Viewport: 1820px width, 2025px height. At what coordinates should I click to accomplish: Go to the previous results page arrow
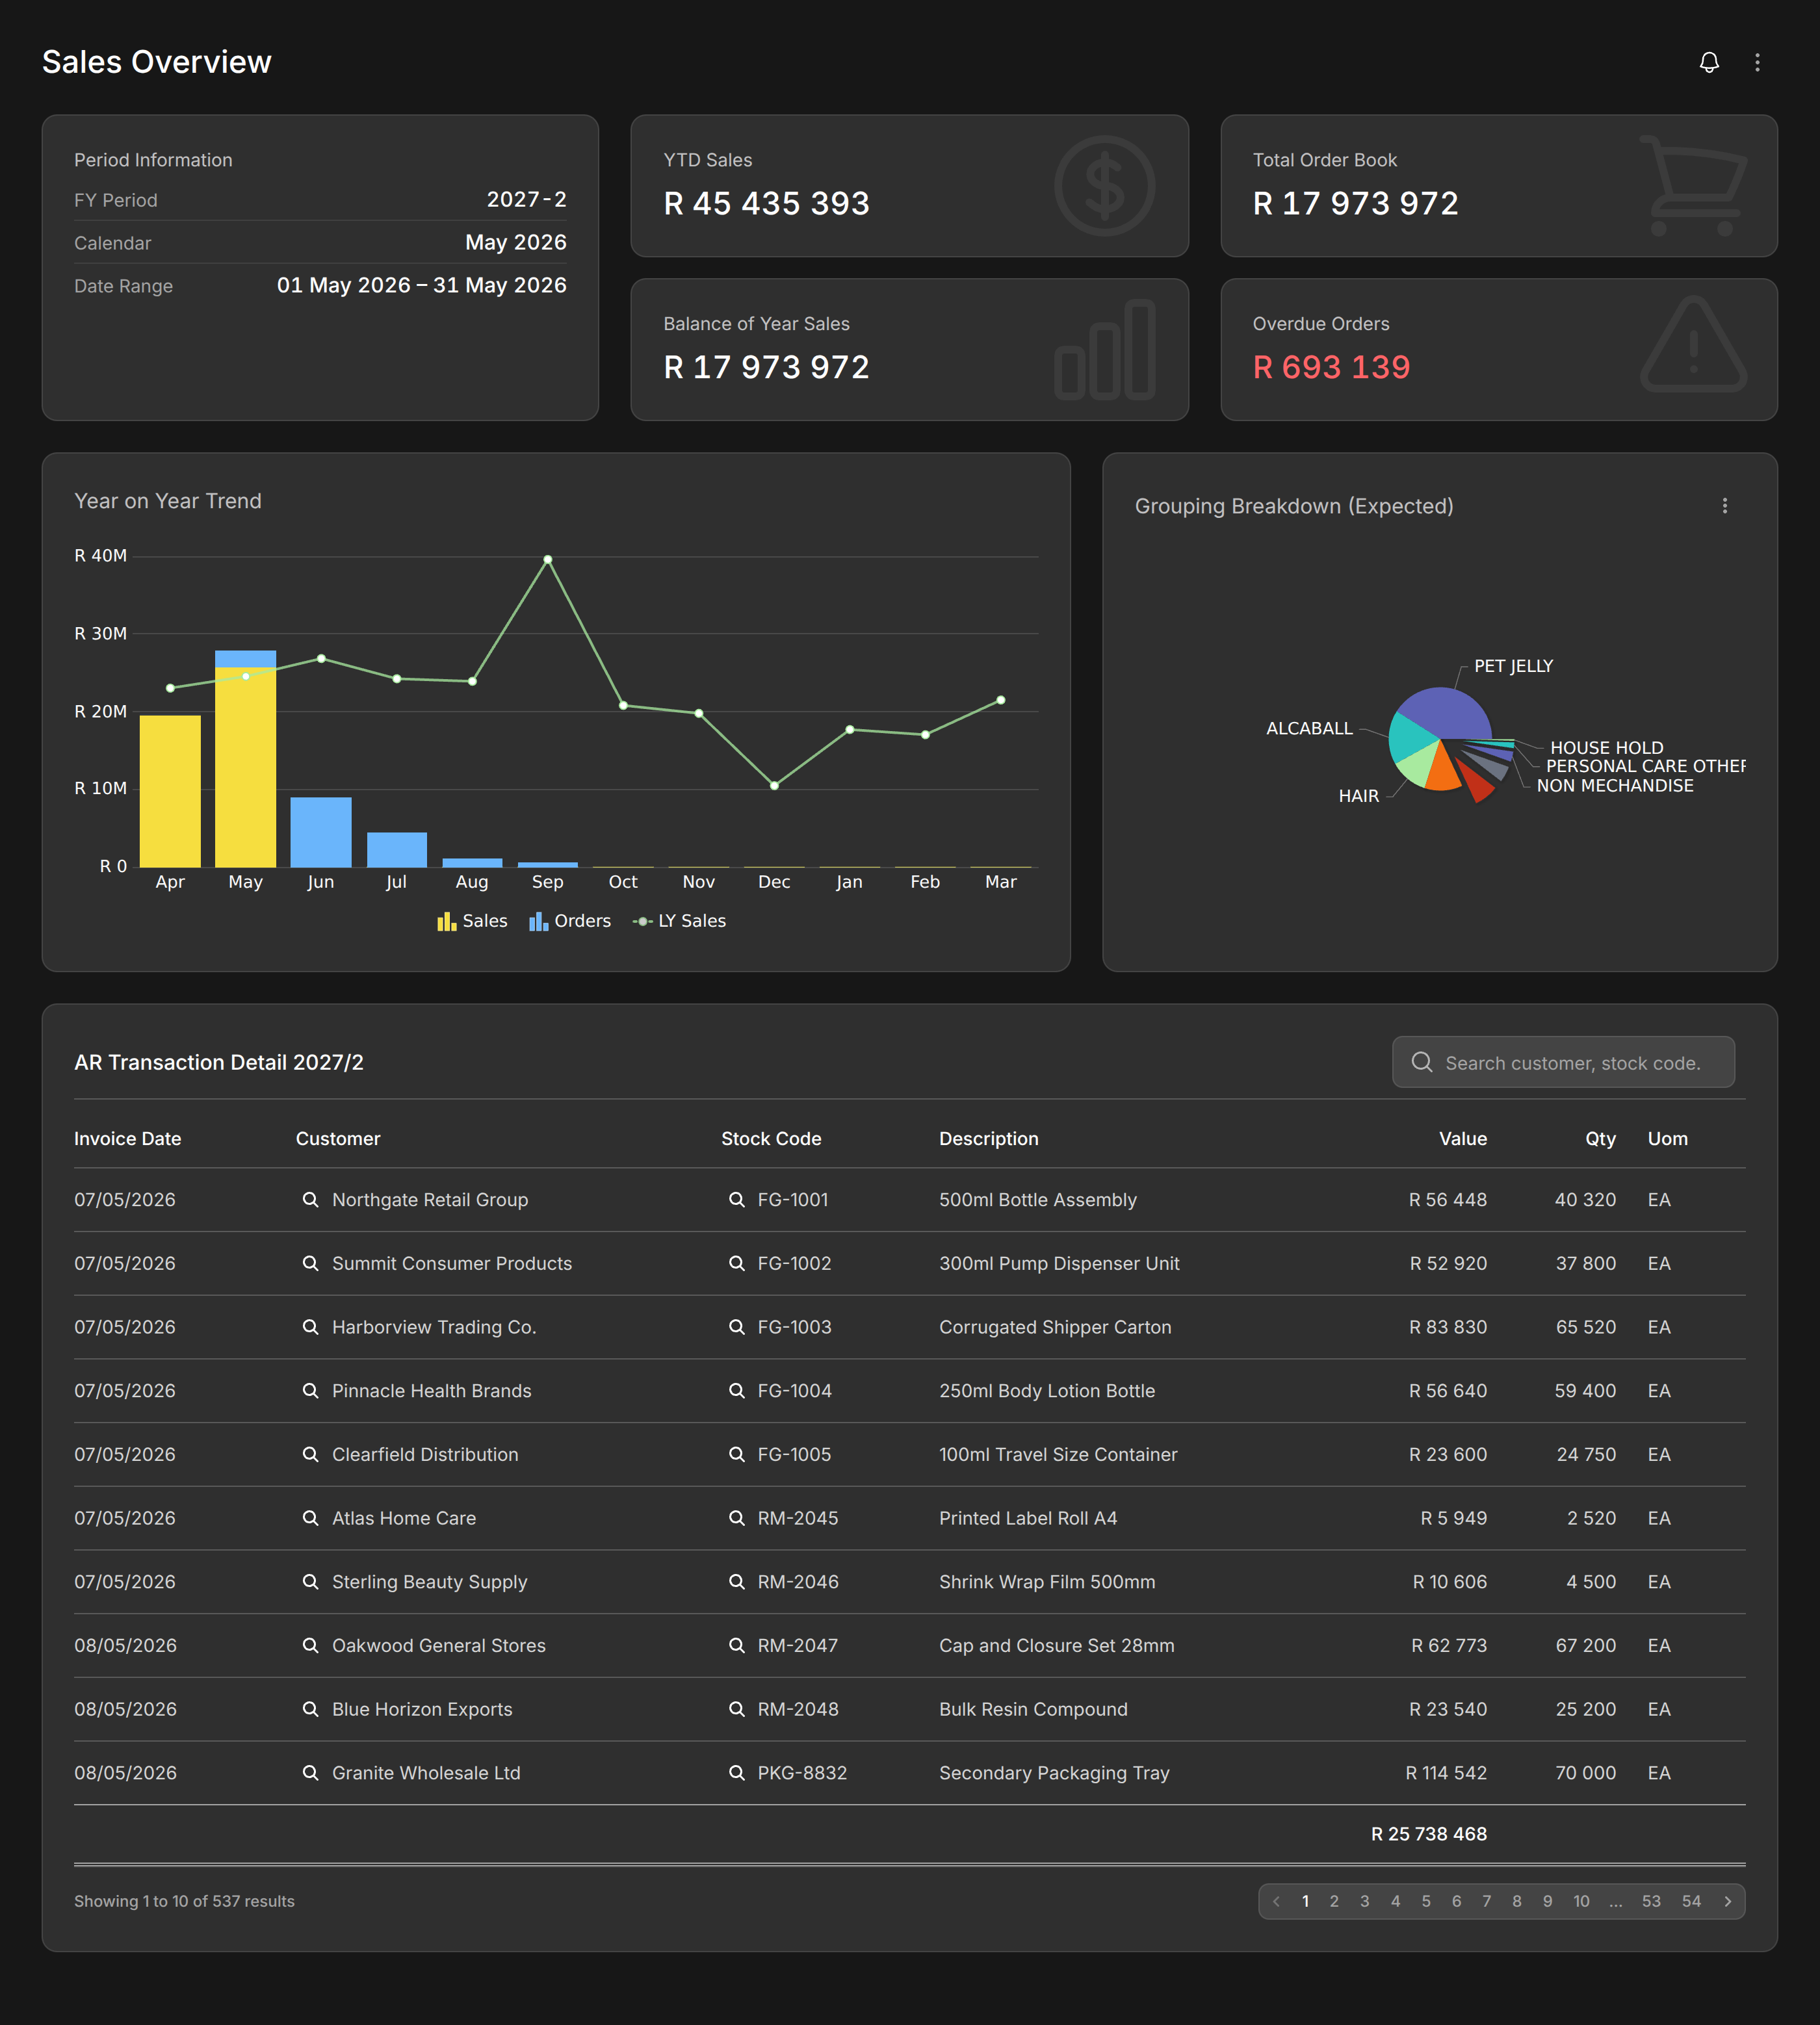click(x=1276, y=1901)
